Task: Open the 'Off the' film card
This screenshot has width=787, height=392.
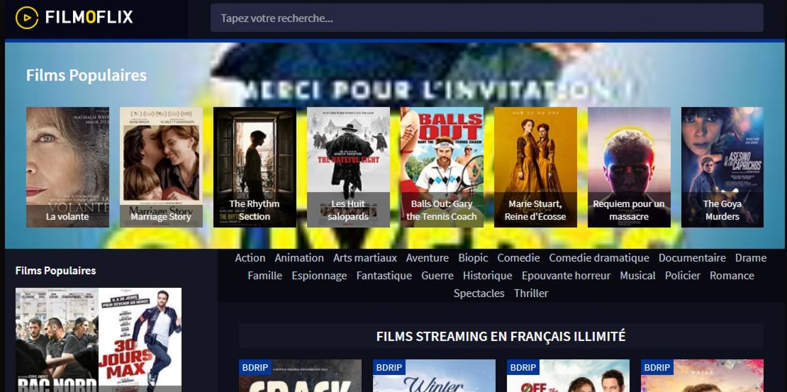Action: (568, 376)
